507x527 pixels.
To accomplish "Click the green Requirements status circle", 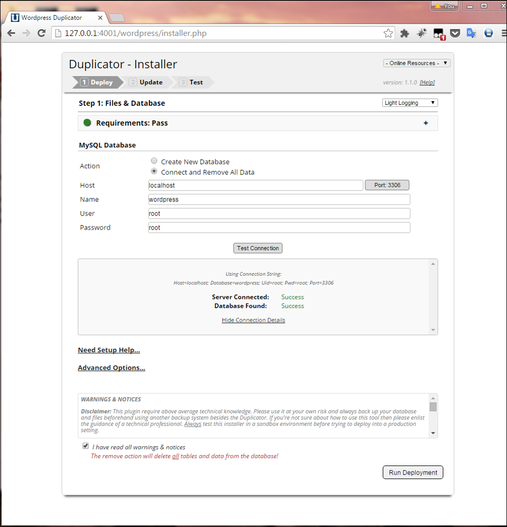I will tap(87, 123).
